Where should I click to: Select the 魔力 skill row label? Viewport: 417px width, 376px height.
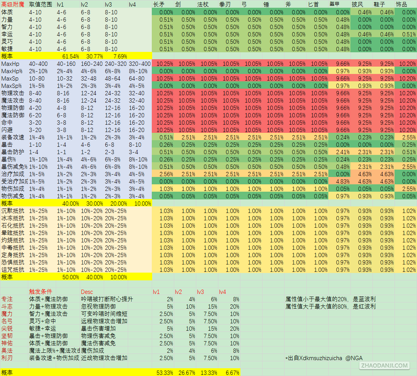tap(7, 314)
